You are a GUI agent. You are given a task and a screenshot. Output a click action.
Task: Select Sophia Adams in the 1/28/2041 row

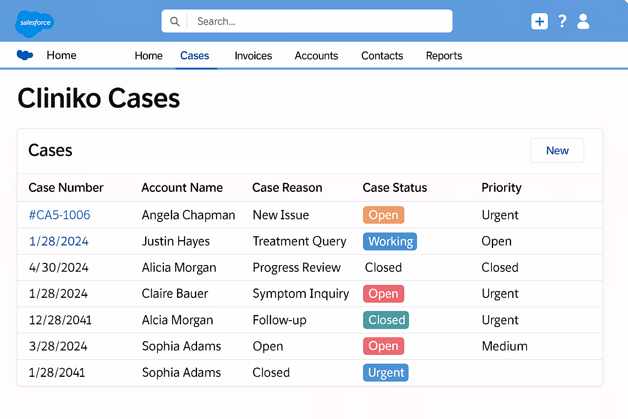(x=182, y=372)
